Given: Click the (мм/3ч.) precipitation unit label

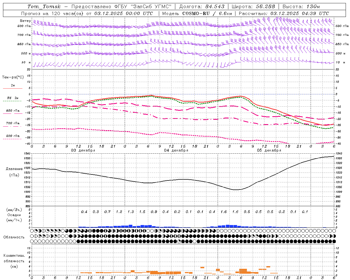Looking at the screenshot, I should (14, 210).
